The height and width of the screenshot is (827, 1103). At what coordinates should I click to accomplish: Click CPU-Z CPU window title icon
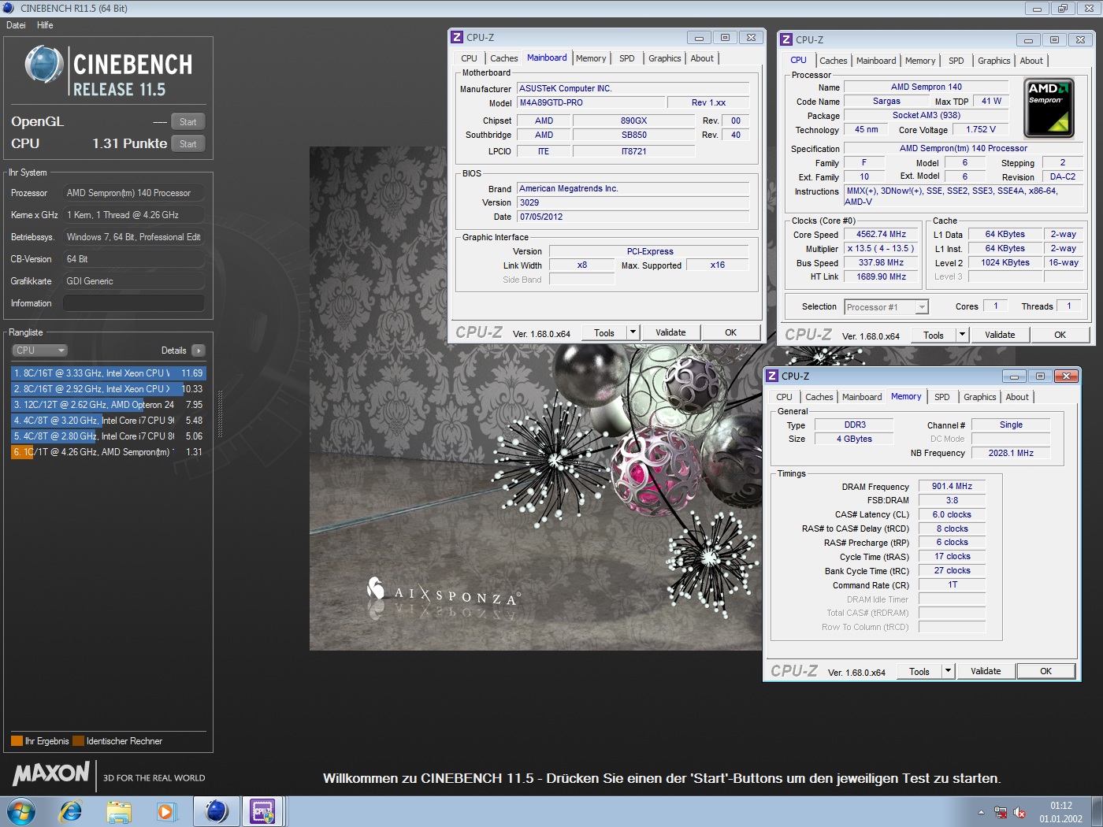tap(786, 39)
